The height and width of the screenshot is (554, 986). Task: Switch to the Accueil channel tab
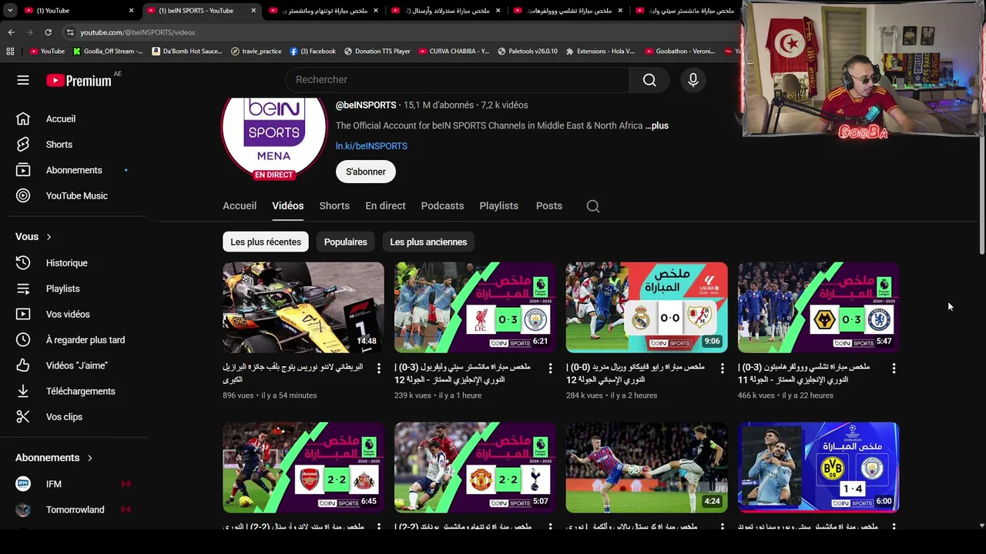coord(240,206)
